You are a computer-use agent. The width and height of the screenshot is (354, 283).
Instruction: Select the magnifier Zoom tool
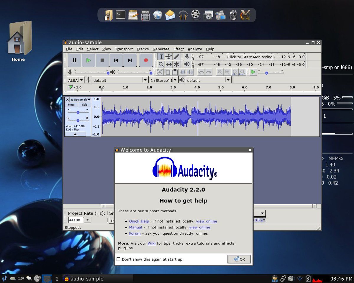(161, 64)
